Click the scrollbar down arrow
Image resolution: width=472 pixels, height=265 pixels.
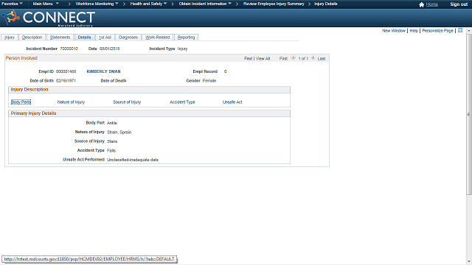coord(469,262)
